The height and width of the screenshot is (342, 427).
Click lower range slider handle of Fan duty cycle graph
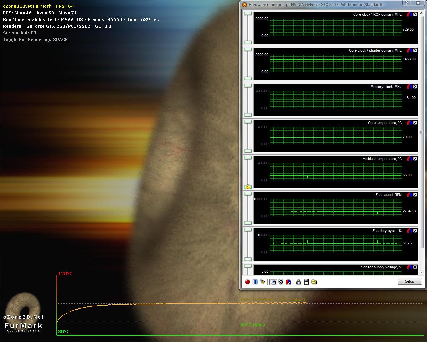pos(248,259)
